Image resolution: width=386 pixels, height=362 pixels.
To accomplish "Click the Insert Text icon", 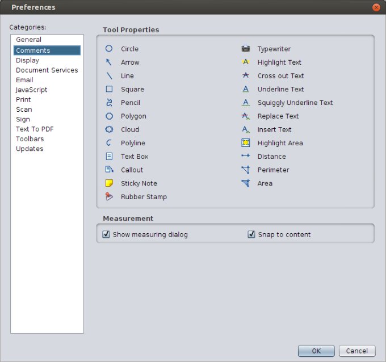I will click(246, 129).
